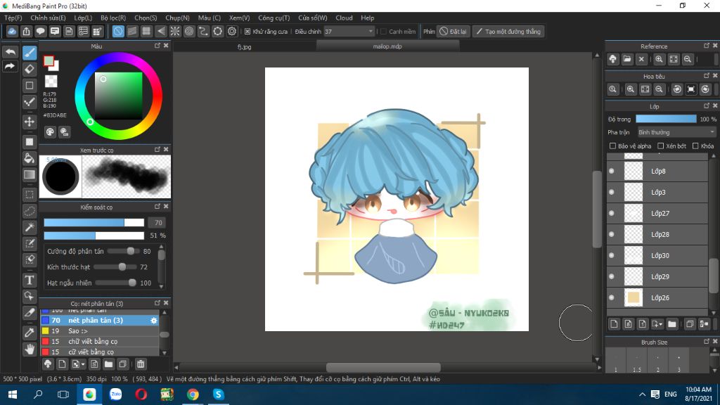Click the Redo arrow icon
Screen dimensions: 720x405
(10, 66)
